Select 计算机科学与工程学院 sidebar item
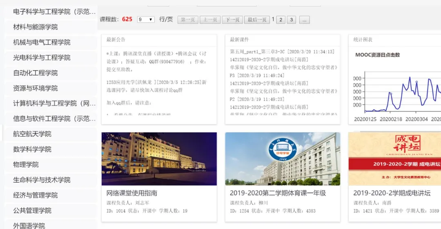Viewport: 441px width, 229px height. [x=51, y=103]
